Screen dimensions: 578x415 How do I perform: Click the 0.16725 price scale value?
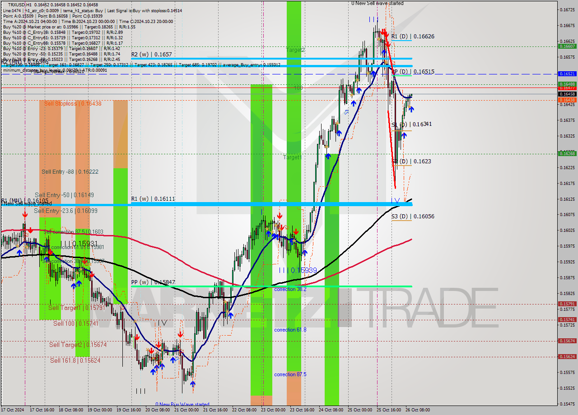pyautogui.click(x=567, y=9)
